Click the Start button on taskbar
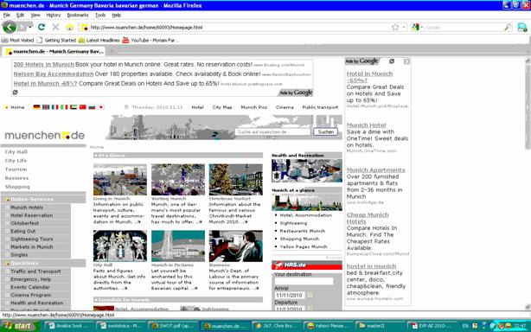The width and height of the screenshot is (531, 332). coord(19,326)
